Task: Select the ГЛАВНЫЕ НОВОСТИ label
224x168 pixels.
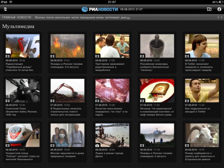Action: click(17, 18)
